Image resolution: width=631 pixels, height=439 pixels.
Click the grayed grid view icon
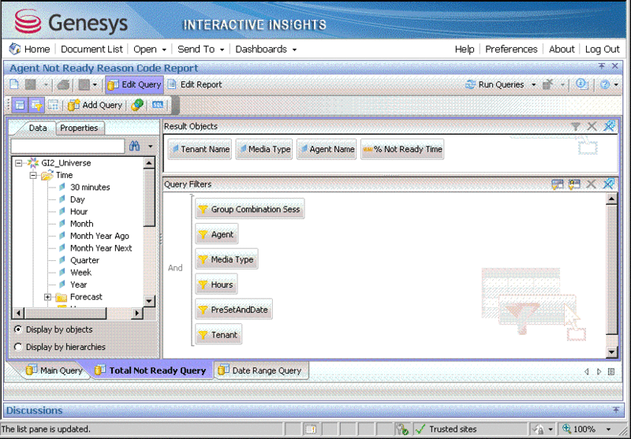pos(84,84)
